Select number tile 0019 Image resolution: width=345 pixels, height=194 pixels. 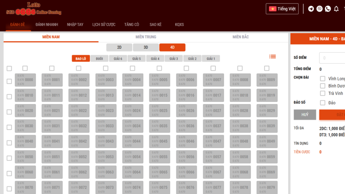[x=267, y=95]
